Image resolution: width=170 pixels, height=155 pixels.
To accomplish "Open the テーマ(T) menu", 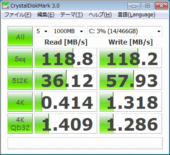I will point(71,15).
